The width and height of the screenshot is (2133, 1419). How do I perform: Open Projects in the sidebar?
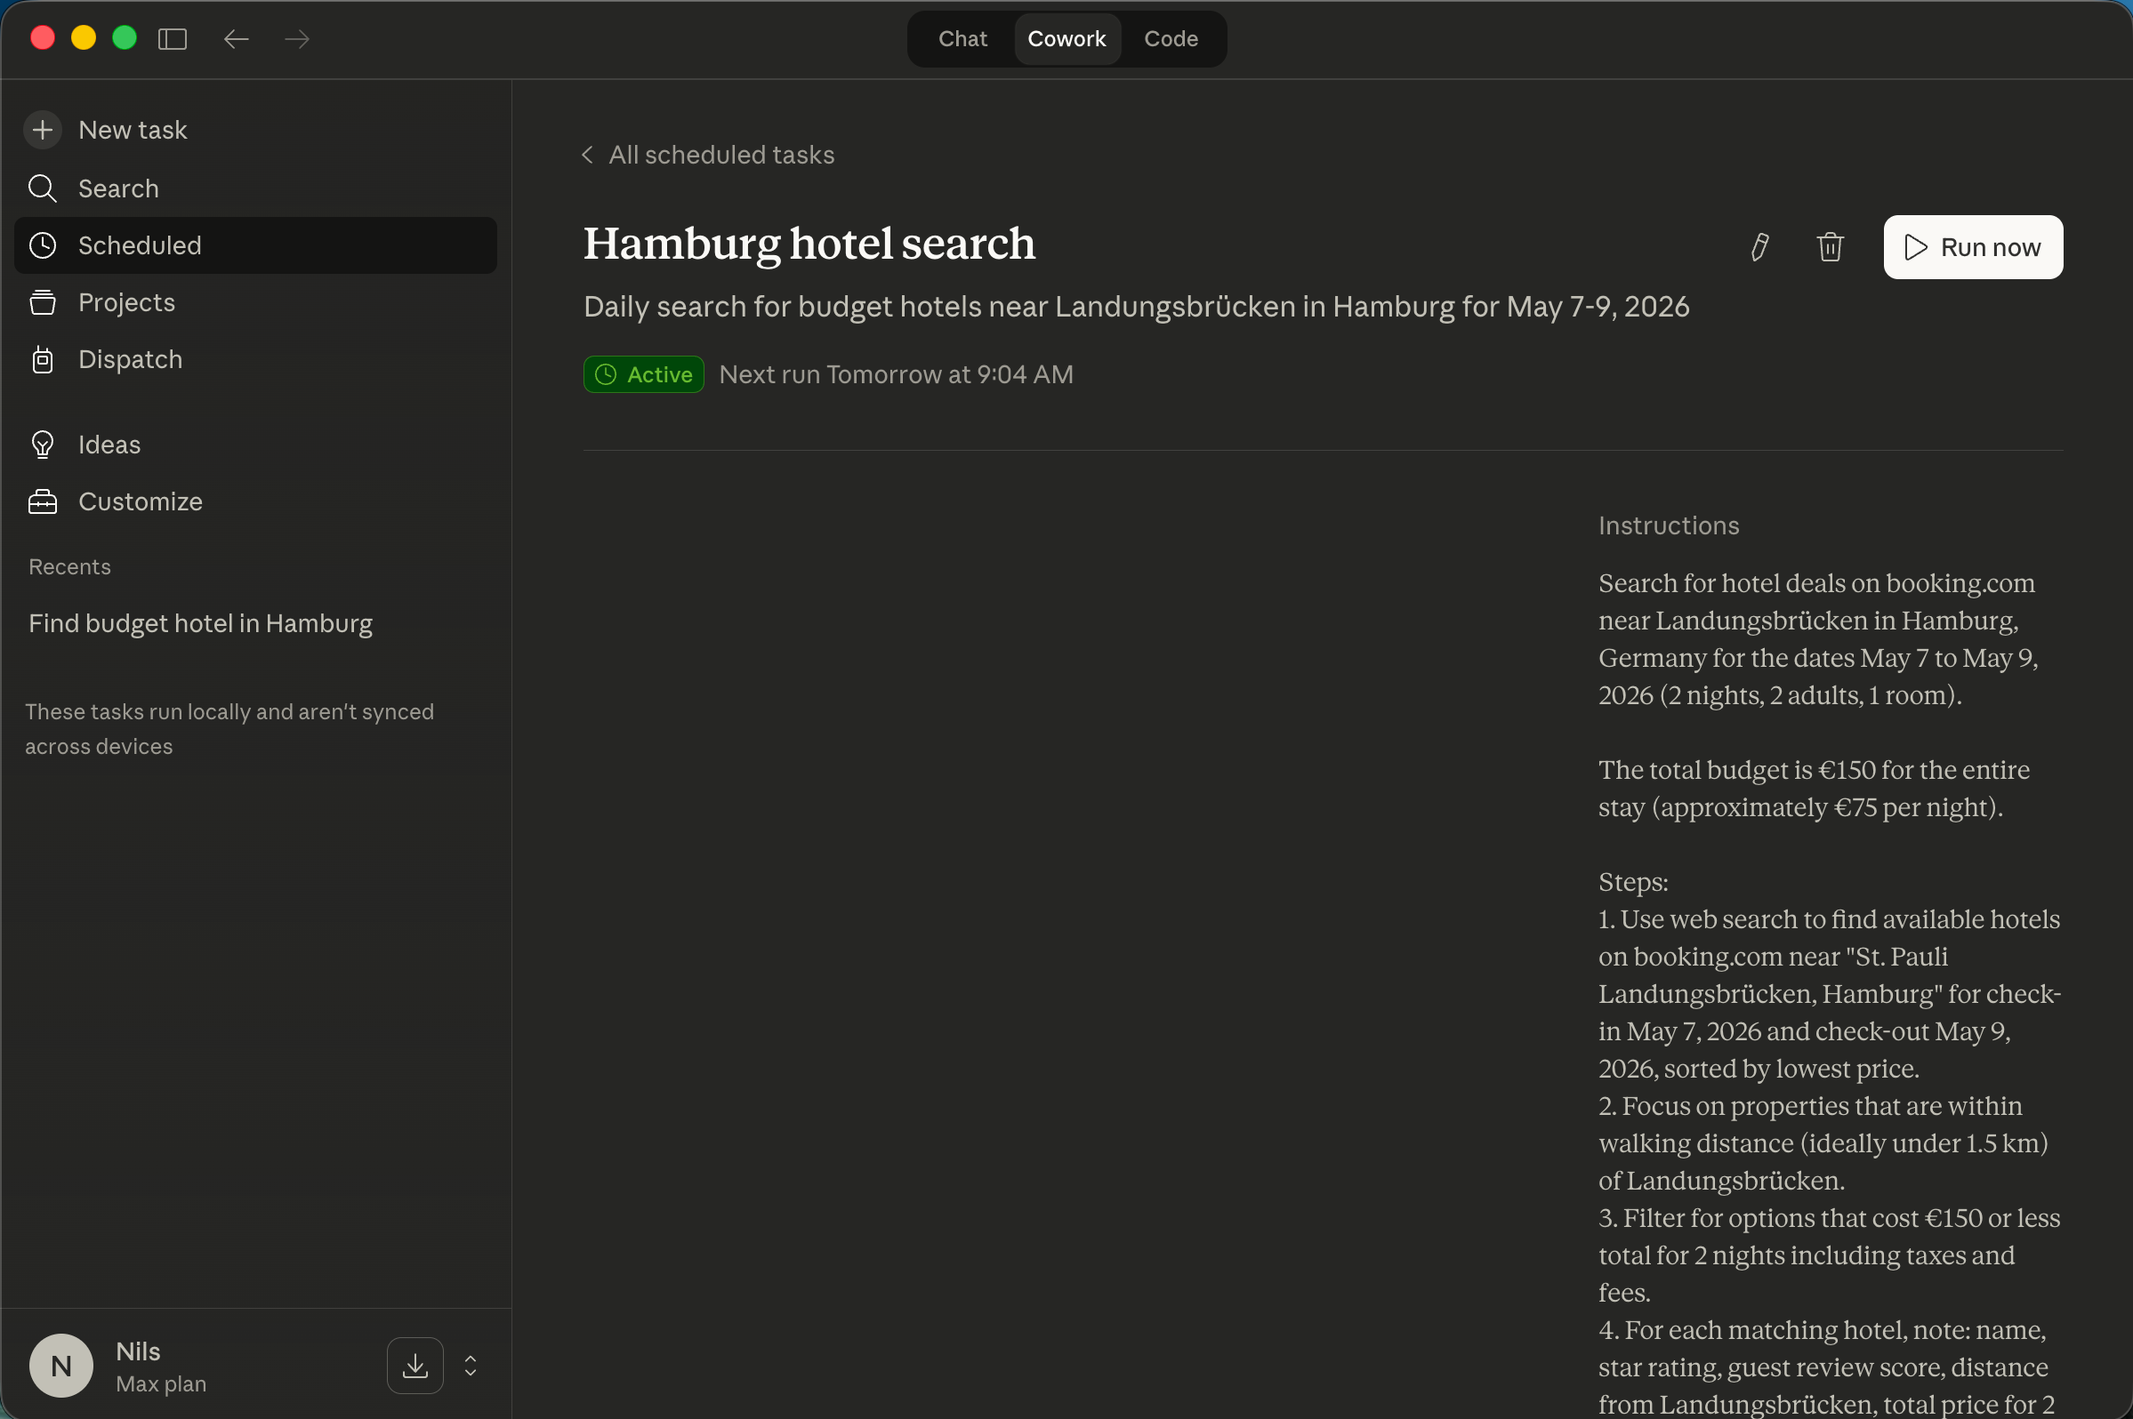(x=255, y=302)
